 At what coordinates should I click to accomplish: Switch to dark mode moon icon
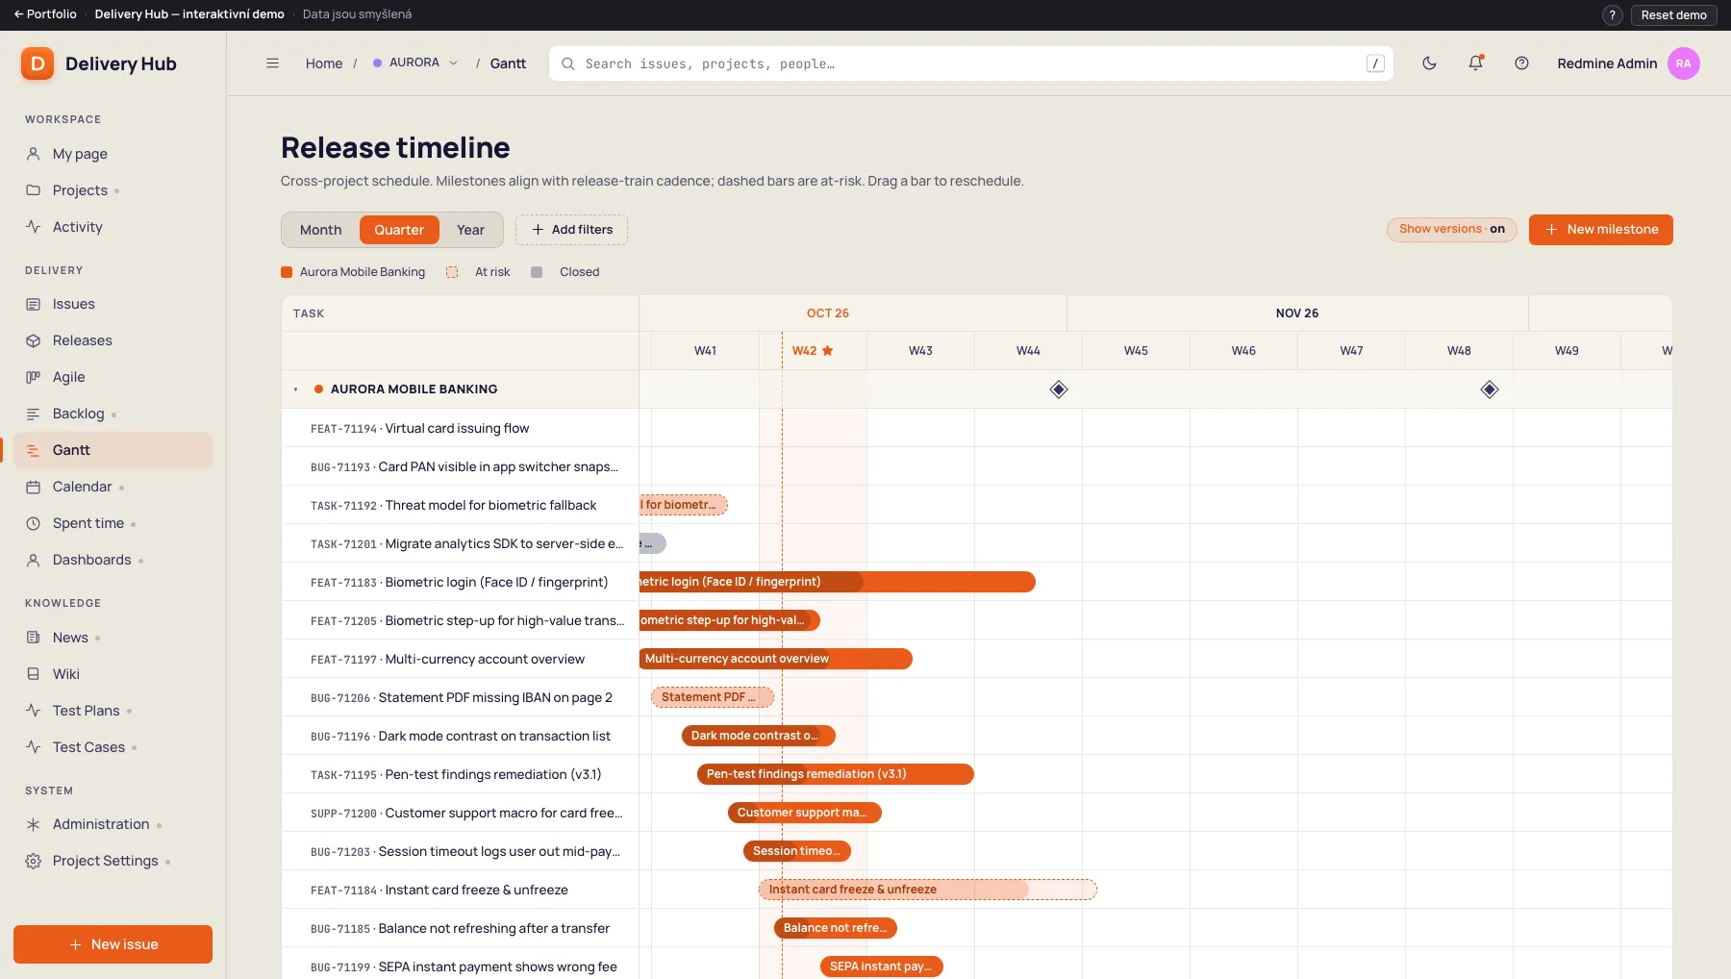tap(1429, 63)
